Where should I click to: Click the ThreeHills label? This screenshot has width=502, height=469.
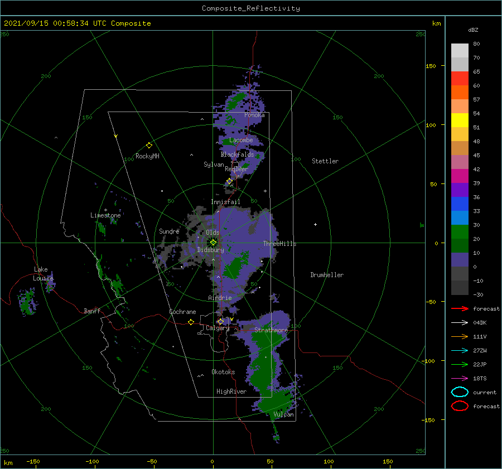(280, 244)
